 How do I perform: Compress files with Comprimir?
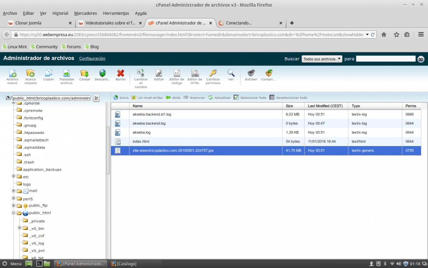point(268,75)
